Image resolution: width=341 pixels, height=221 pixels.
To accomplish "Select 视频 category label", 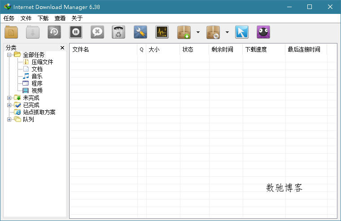I will [37, 91].
